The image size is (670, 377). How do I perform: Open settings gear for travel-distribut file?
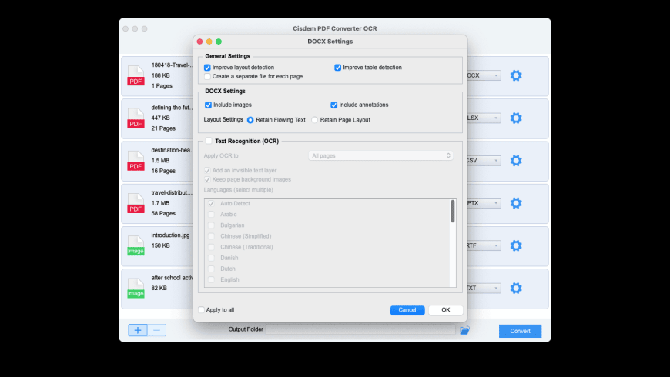pos(516,203)
